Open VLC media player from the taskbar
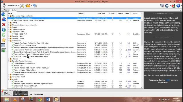This screenshot has width=183, height=102. [x=15, y=99]
